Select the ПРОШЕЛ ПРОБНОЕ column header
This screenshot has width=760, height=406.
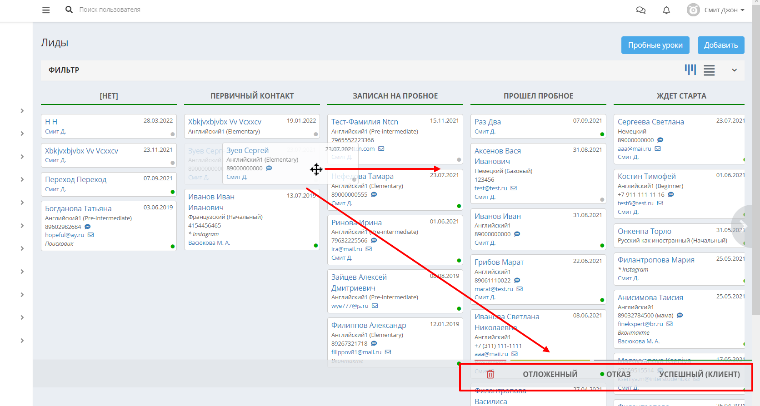[x=539, y=96]
